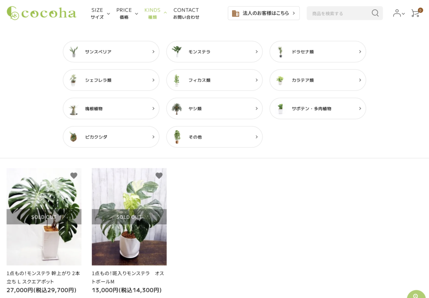The image size is (429, 298).
Task: Choose the サボテン・多肉植物 category
Action: click(317, 108)
